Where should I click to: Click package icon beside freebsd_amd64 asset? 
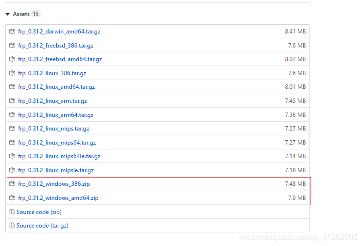12,59
